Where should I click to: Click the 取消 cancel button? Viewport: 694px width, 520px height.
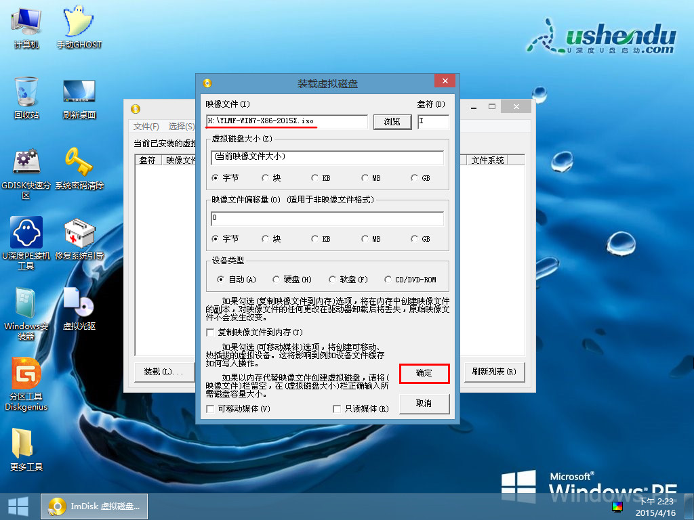424,404
